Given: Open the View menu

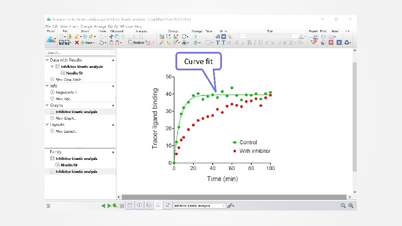Looking at the screenshot, I should 64,26.
